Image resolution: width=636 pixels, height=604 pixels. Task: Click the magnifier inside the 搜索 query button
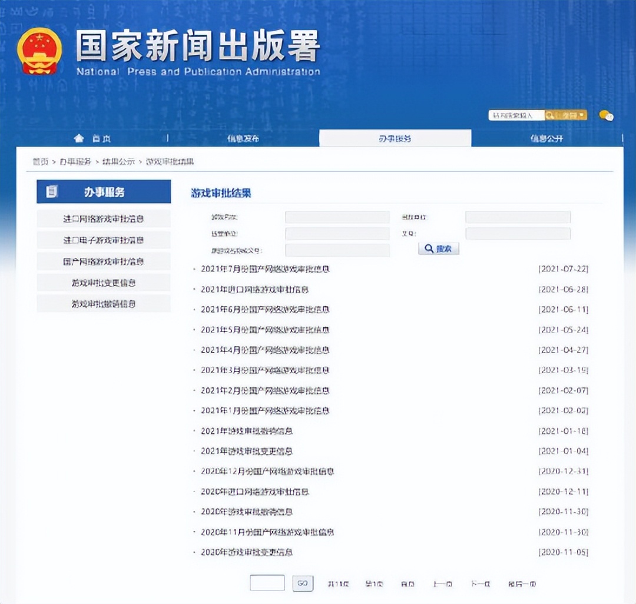click(x=429, y=248)
